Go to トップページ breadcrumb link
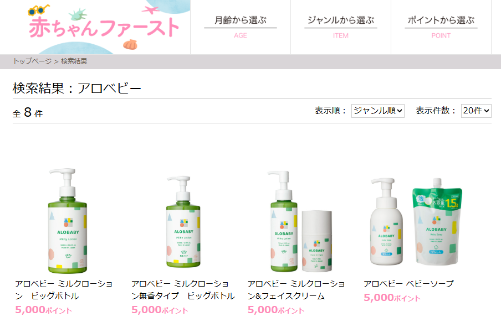 tap(32, 61)
